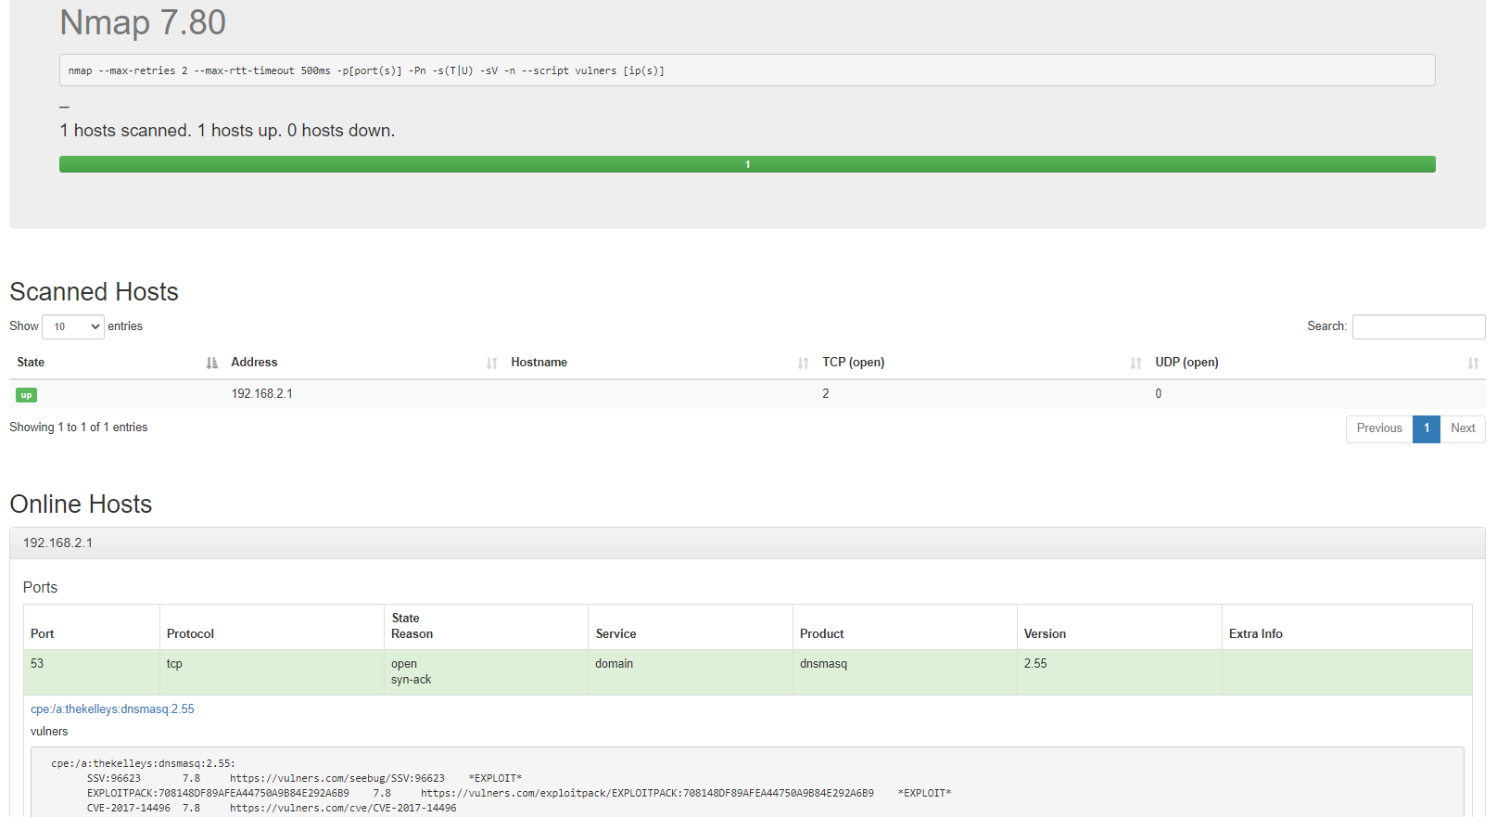Click the Hostname column header
The height and width of the screenshot is (817, 1497).
[659, 363]
